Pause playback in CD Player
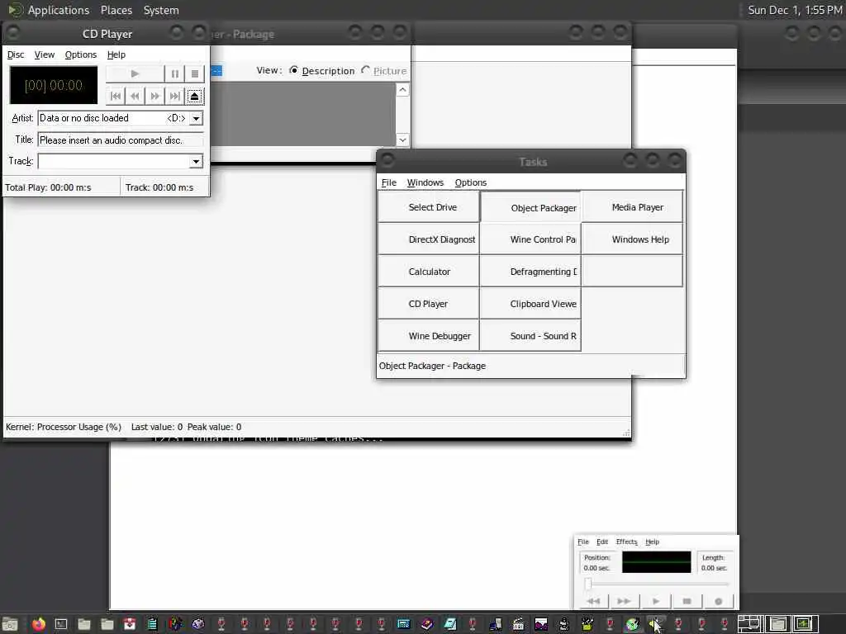Image resolution: width=846 pixels, height=634 pixels. pyautogui.click(x=175, y=73)
